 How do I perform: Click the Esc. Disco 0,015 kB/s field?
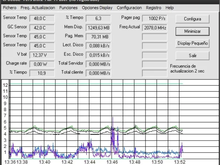coord(98,55)
